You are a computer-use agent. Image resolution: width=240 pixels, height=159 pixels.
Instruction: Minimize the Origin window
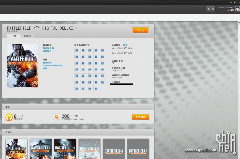(231, 2)
